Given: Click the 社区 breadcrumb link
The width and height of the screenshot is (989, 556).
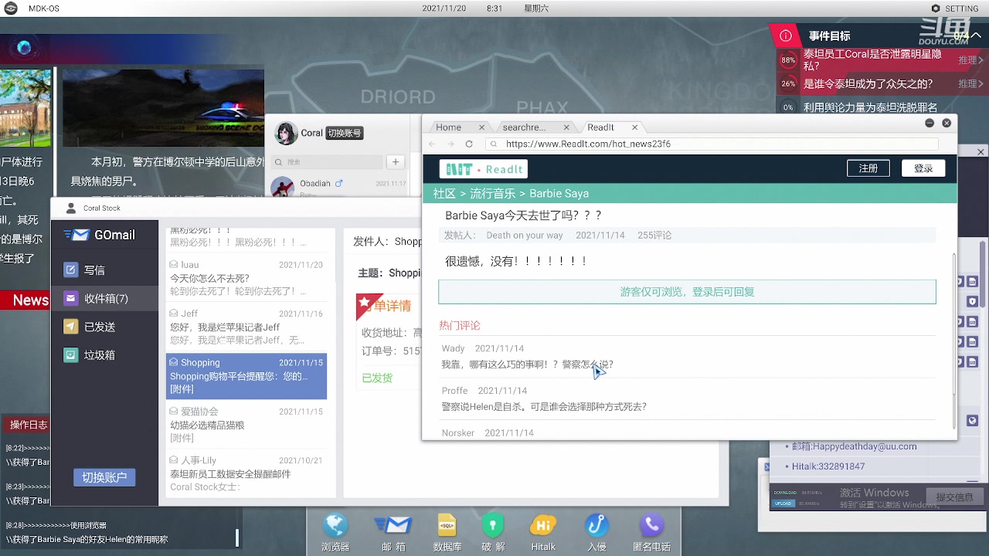Looking at the screenshot, I should point(444,193).
